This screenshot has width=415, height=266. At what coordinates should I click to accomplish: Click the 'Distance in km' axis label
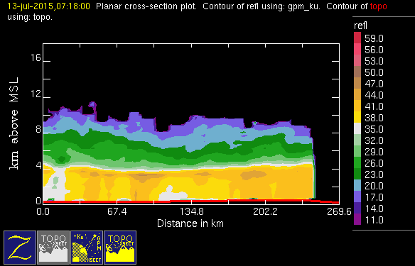[190, 223]
